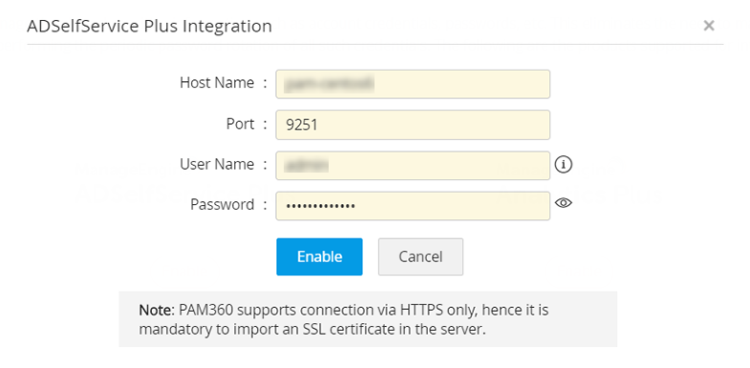Close the ADSelfService Plus Integration dialog
Viewport: 750px width, 368px height.
pos(708,26)
